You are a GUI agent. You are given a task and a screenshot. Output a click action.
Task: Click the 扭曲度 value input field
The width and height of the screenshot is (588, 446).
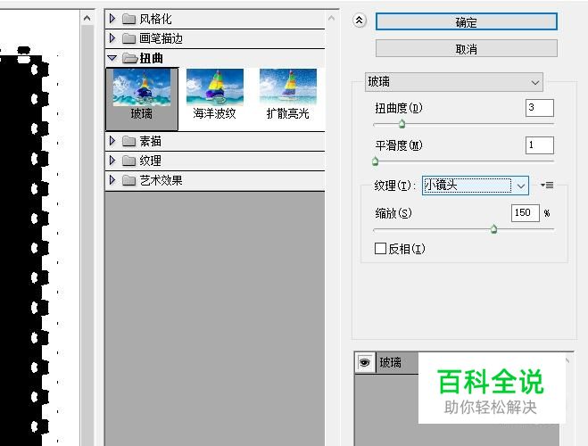pyautogui.click(x=539, y=108)
